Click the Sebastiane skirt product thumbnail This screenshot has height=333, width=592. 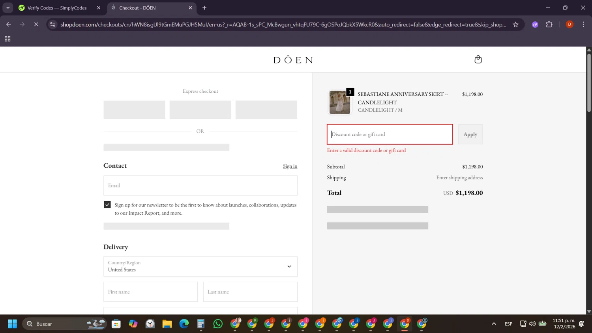tap(340, 102)
